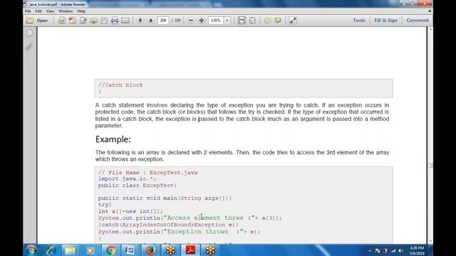Open Firefox from taskbar
The width and height of the screenshot is (456, 256).
[x=150, y=250]
